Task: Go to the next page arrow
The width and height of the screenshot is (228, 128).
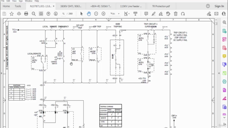Action: coord(56,14)
